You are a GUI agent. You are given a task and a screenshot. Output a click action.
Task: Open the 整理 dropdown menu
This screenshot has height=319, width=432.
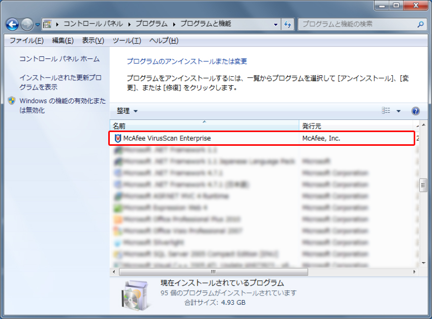[x=127, y=111]
